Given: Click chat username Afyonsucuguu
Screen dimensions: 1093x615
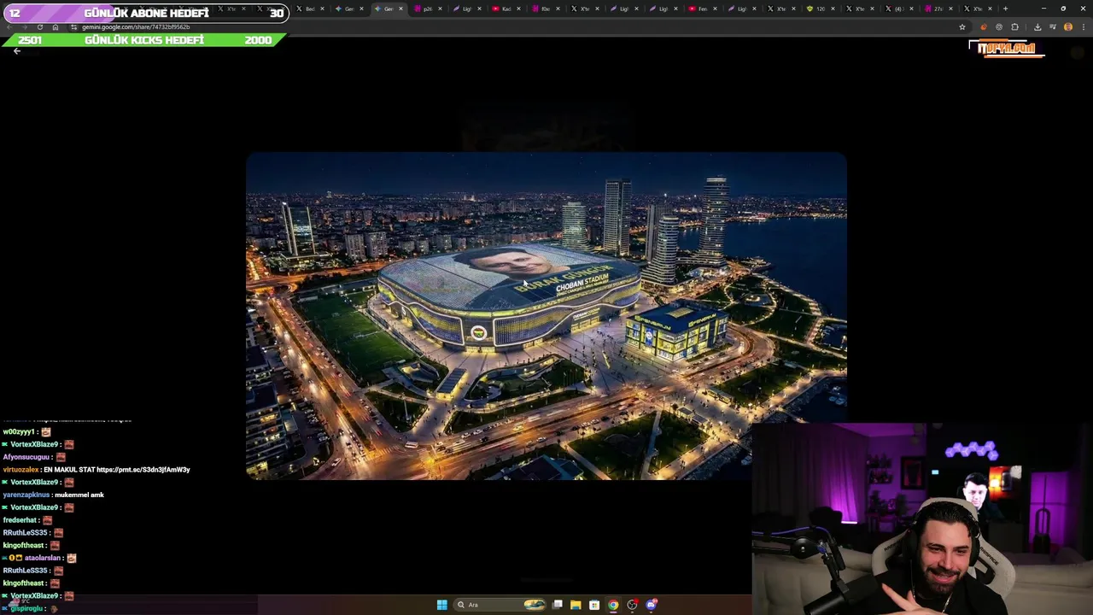Looking at the screenshot, I should pyautogui.click(x=26, y=457).
